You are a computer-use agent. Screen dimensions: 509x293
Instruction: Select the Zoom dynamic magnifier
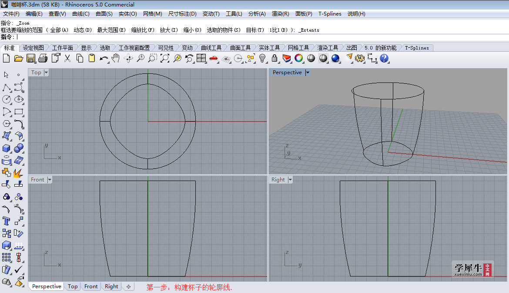141,58
